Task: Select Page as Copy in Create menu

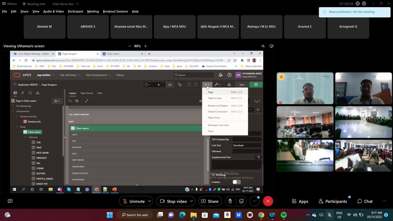Action: pos(225,98)
